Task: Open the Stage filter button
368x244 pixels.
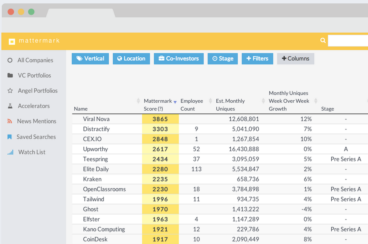Action: 222,59
